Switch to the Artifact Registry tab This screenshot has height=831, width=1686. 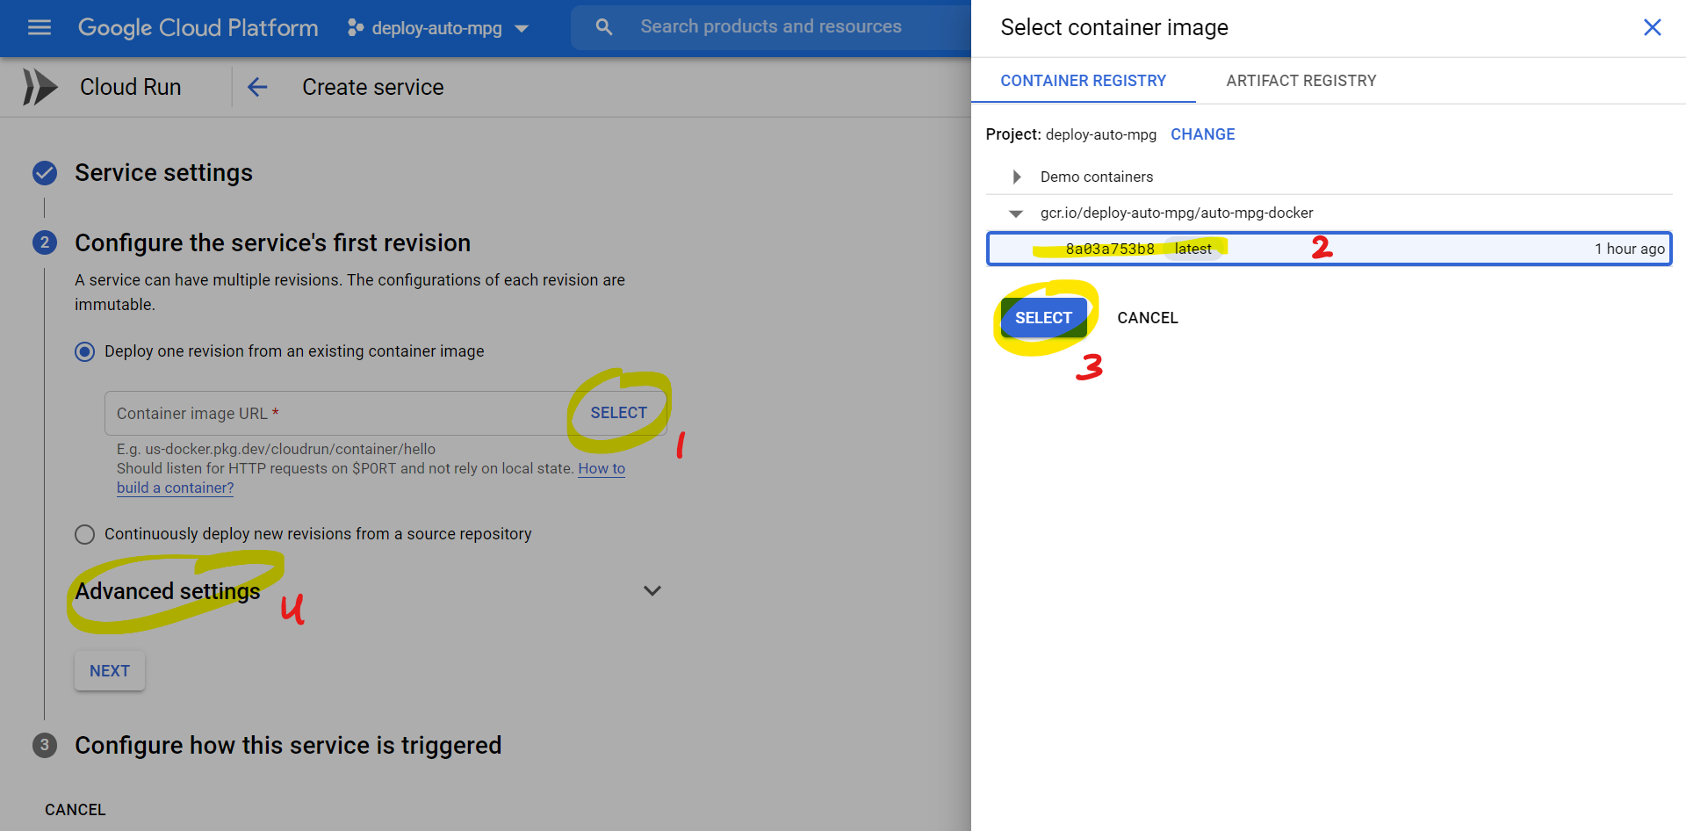(1301, 81)
